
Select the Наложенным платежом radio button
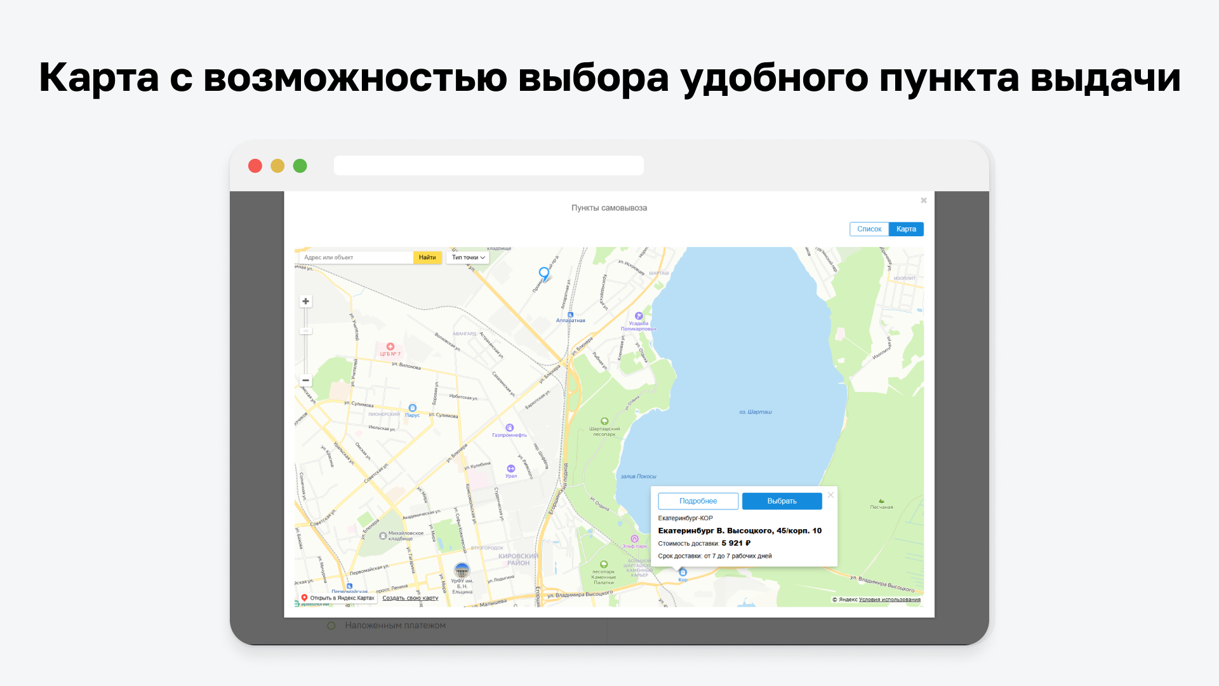(331, 626)
